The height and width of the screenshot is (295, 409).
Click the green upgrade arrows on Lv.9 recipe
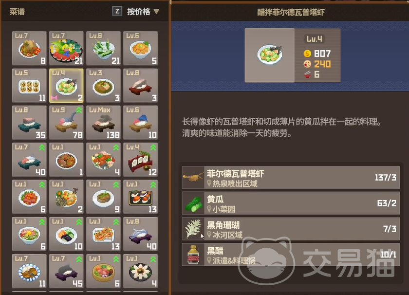[79, 111]
